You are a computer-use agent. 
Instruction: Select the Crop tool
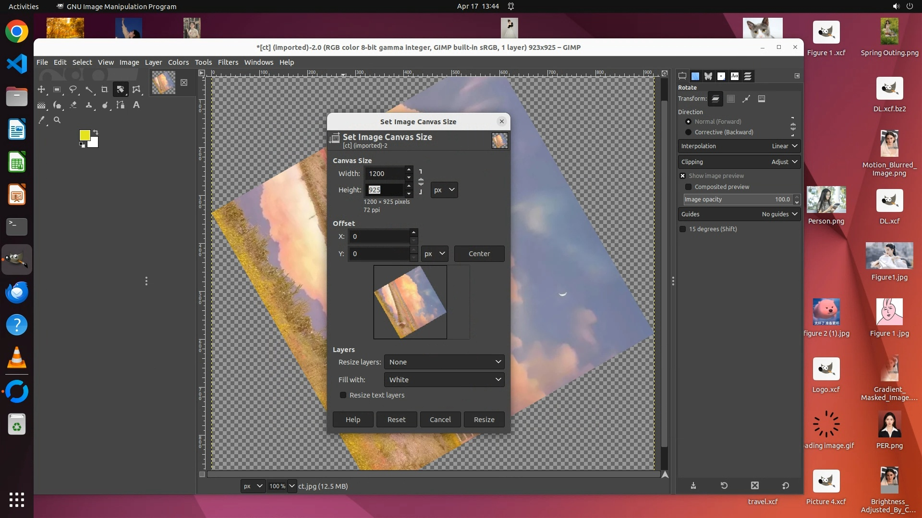104,90
